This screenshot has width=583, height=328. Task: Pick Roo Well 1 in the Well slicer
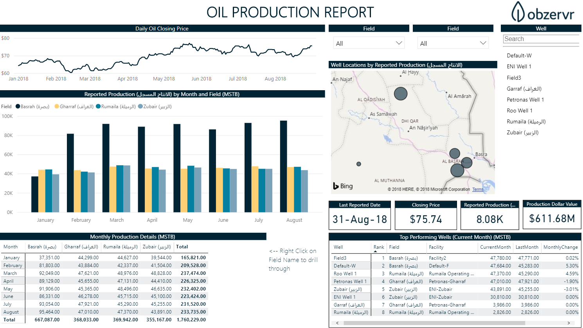point(520,111)
